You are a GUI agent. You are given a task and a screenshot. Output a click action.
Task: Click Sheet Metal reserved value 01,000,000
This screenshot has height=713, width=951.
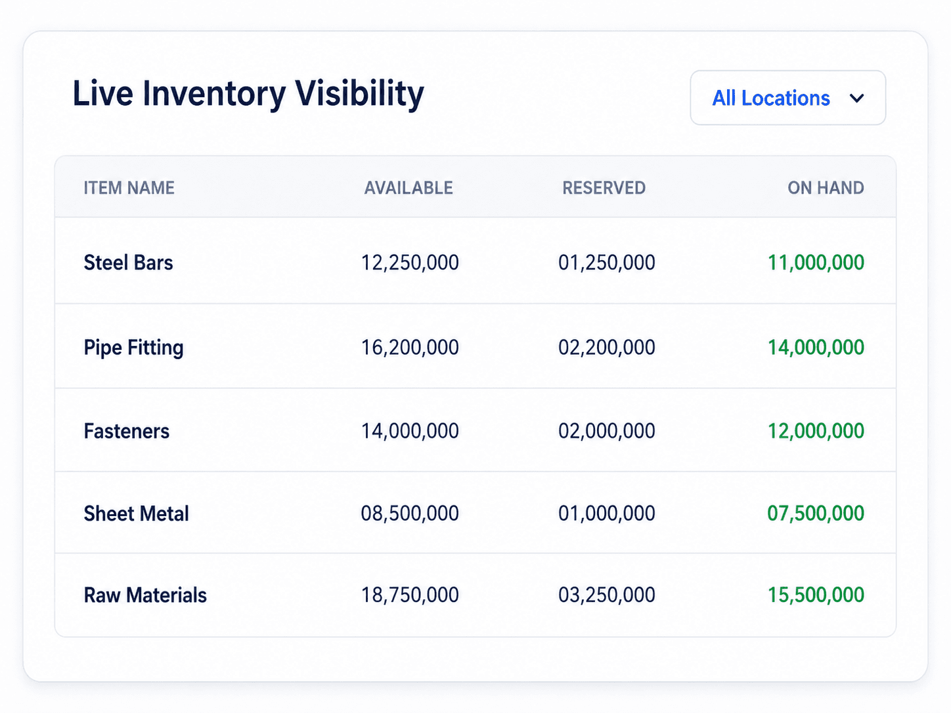pyautogui.click(x=607, y=513)
